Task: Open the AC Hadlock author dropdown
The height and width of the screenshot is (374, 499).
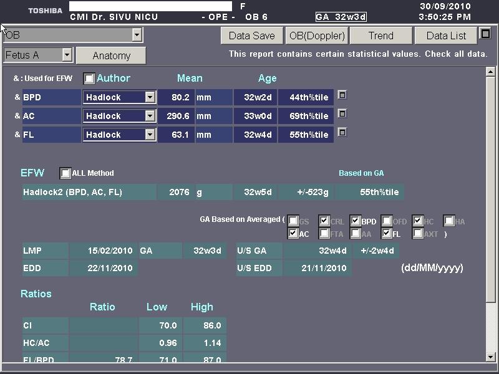Action: coord(150,116)
